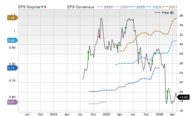Click the 18.90 current price tag
The width and height of the screenshot is (195, 116).
[x=183, y=97]
